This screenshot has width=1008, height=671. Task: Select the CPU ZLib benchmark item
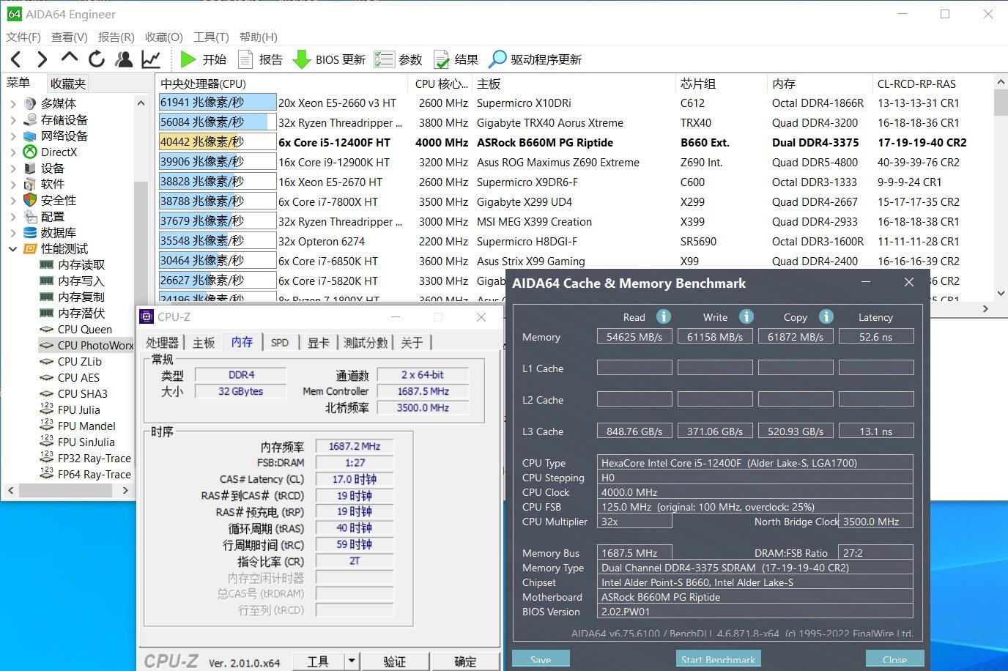pos(79,361)
